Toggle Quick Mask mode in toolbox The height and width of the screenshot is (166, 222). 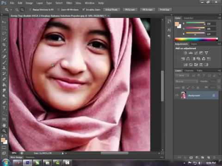click(4, 147)
